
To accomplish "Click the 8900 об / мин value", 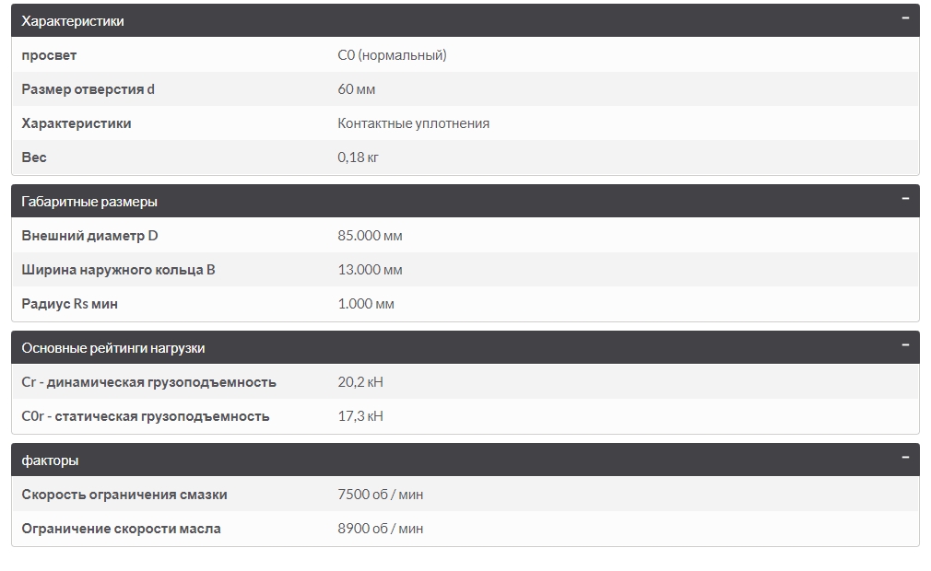I will point(381,529).
